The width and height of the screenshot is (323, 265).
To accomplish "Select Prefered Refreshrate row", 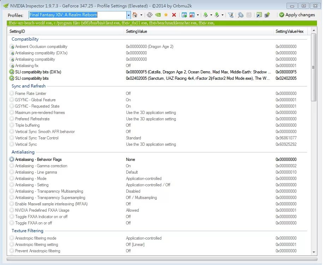I will (157, 119).
